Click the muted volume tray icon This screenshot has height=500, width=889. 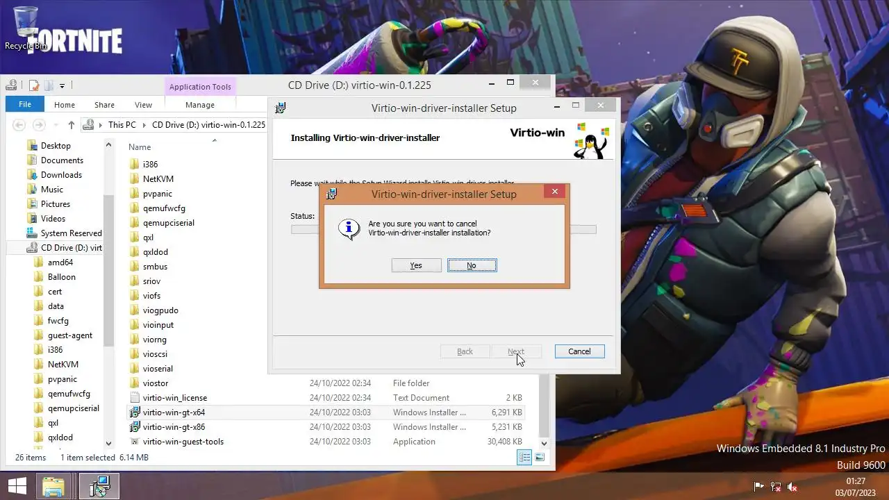pyautogui.click(x=792, y=487)
